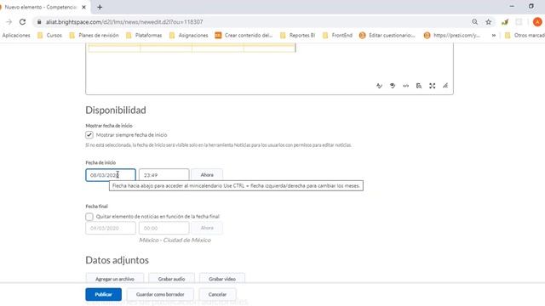Click Grabar audio button
The height and width of the screenshot is (306, 545).
[x=171, y=279]
